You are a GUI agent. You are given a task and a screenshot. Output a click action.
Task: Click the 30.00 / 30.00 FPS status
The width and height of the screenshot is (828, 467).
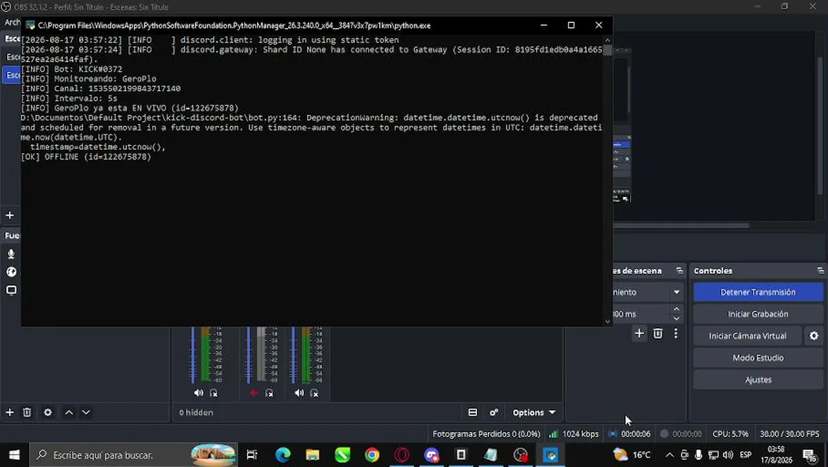coord(789,434)
